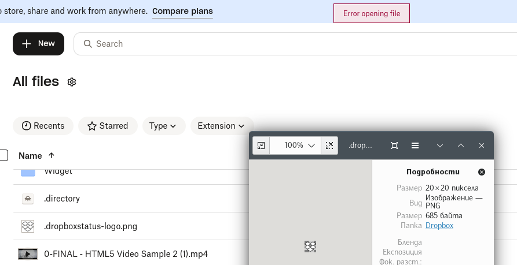
Task: Click the fit-to-window zoom icon
Action: click(329, 145)
